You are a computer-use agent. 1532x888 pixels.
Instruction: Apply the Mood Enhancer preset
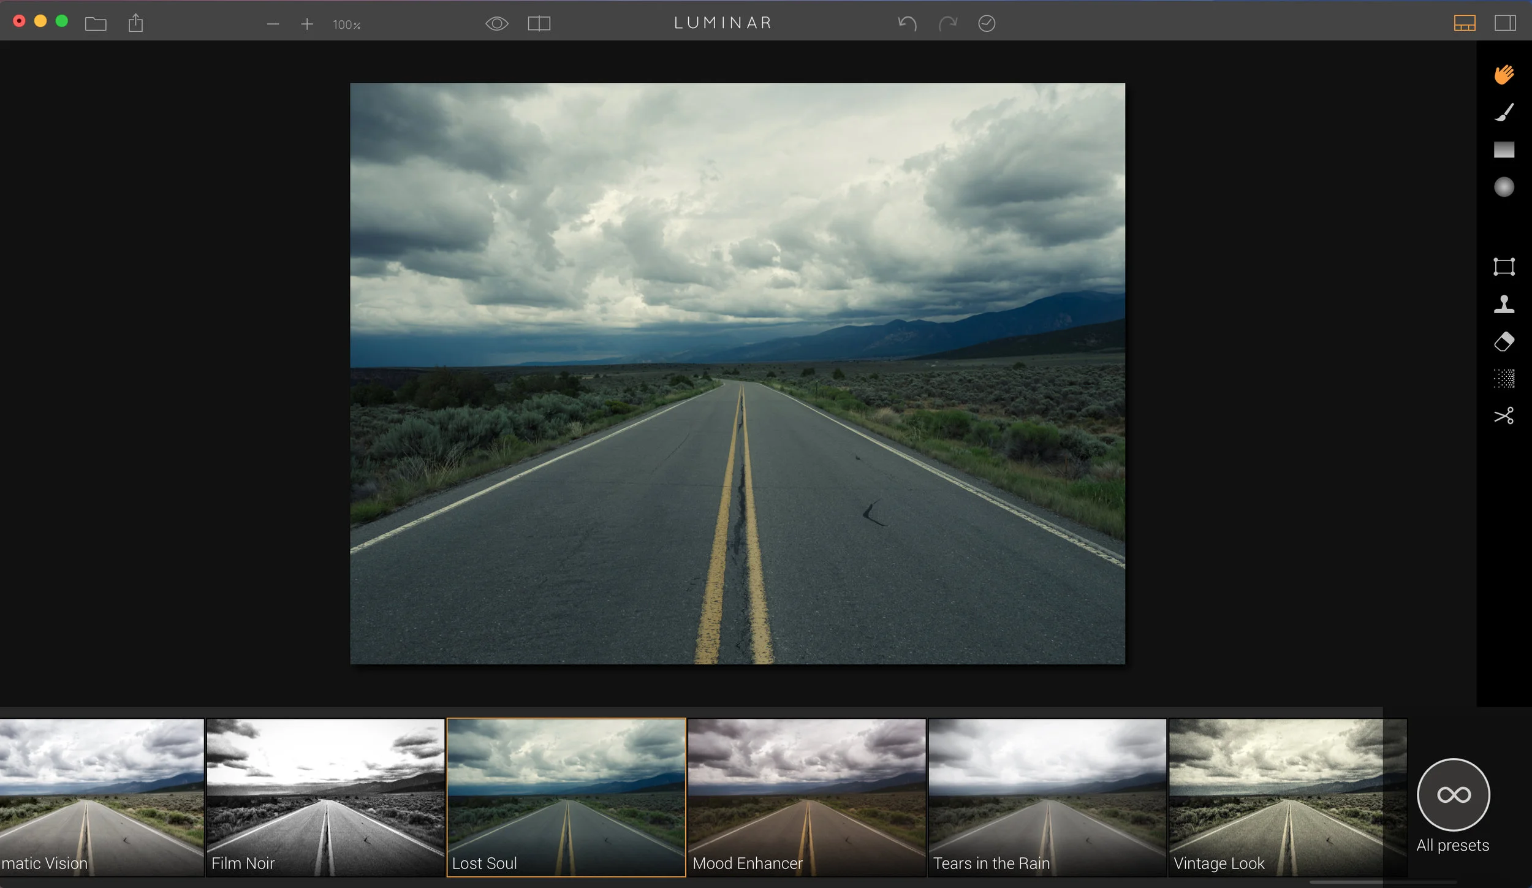(806, 797)
